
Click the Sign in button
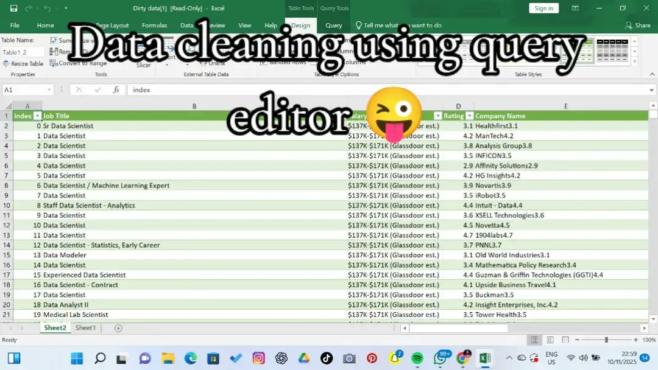(544, 8)
